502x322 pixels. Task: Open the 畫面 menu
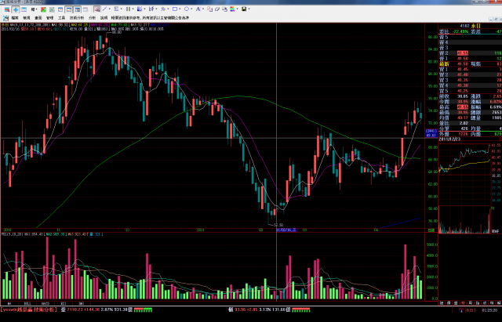38,18
